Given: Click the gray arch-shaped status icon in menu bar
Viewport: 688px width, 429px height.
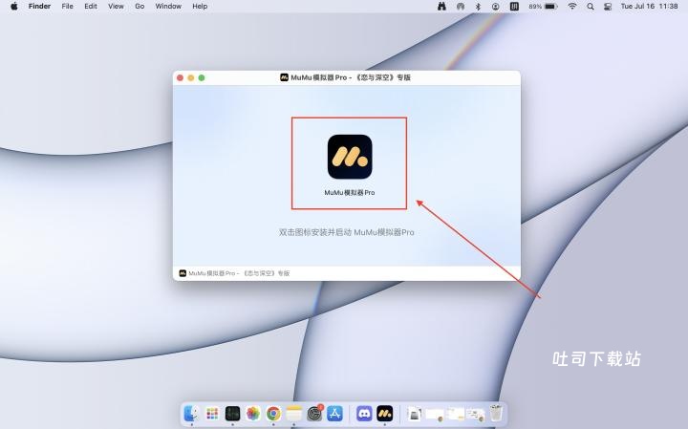Looking at the screenshot, I should 461,6.
